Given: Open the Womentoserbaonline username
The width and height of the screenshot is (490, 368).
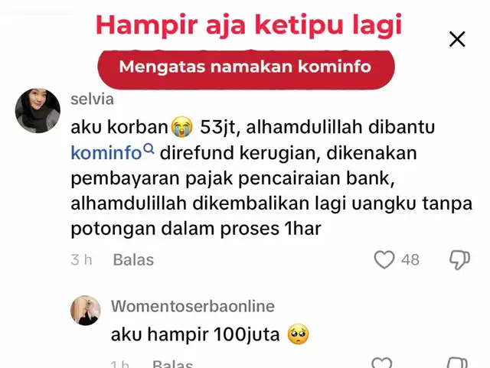Looking at the screenshot, I should pyautogui.click(x=193, y=306).
